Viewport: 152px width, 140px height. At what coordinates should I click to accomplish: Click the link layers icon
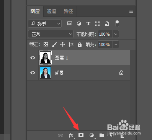coord(60,135)
